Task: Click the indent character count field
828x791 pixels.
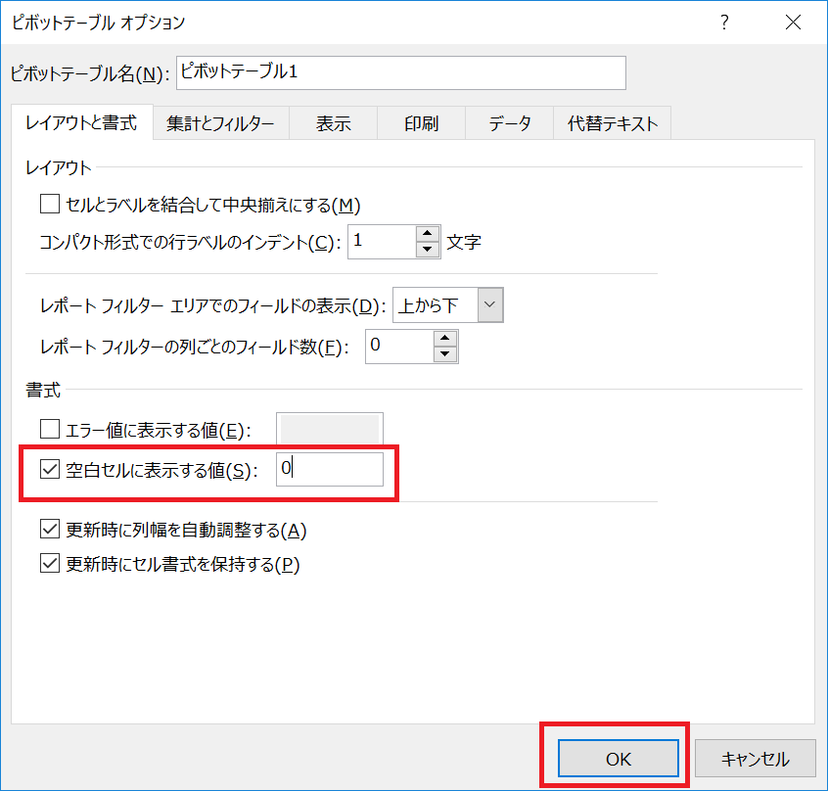Action: (383, 241)
